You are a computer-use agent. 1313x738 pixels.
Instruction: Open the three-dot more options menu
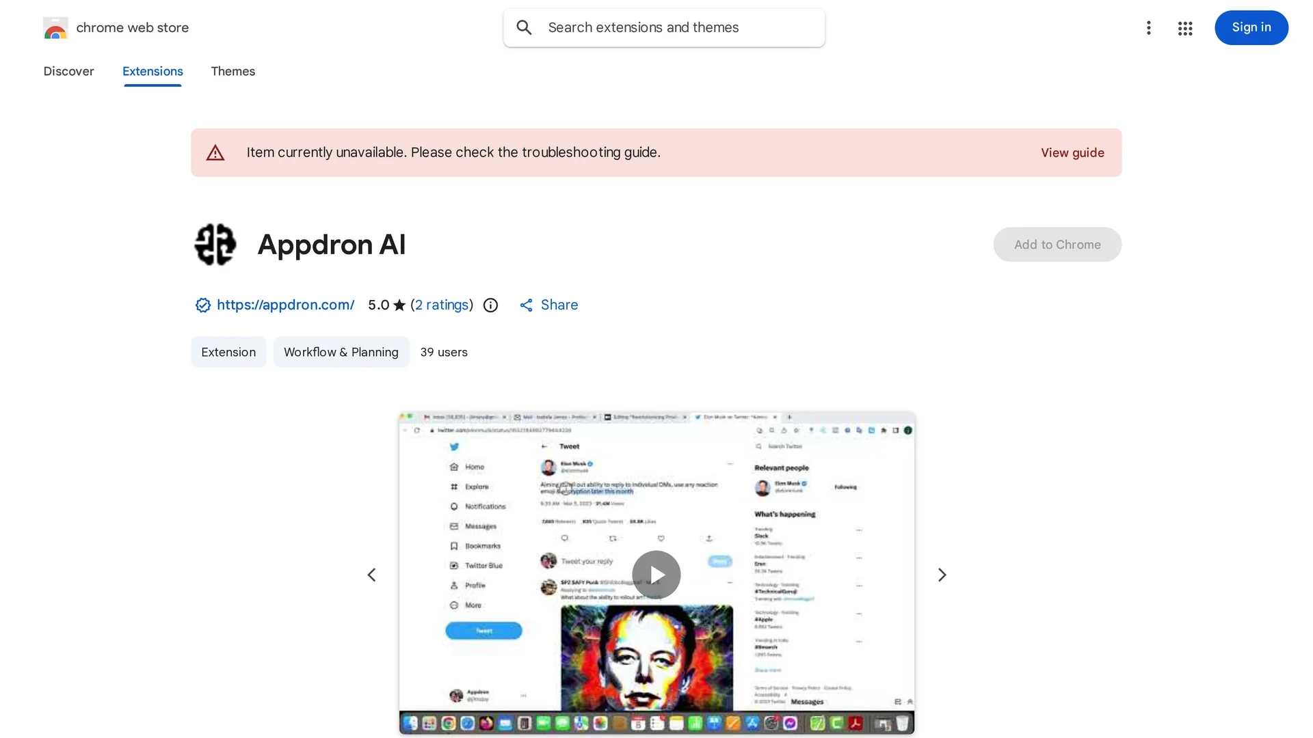coord(1149,28)
